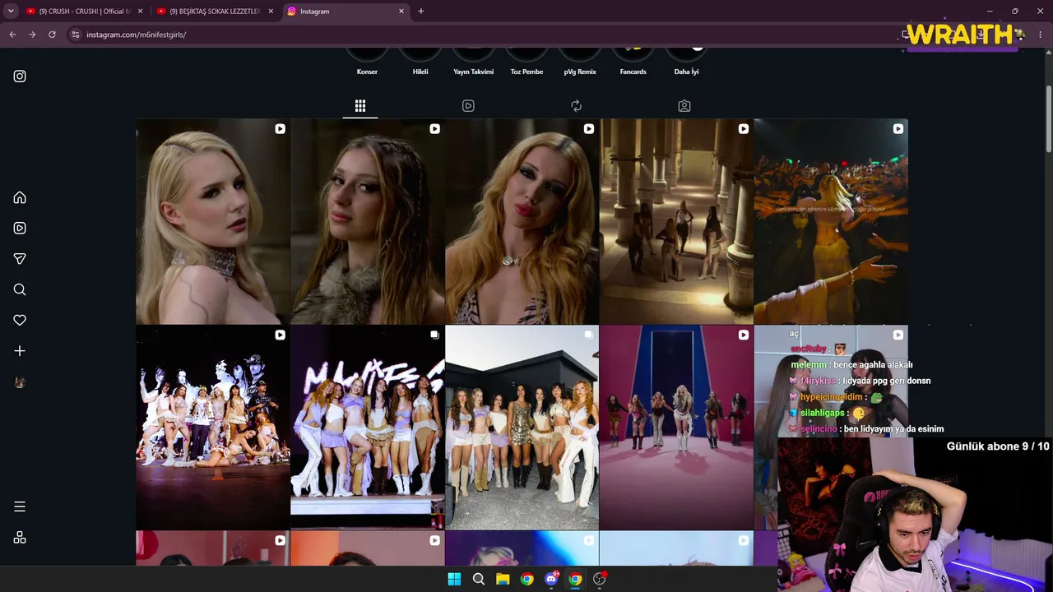Open the Also from Meta apps icon
1053x592 pixels.
click(x=20, y=538)
